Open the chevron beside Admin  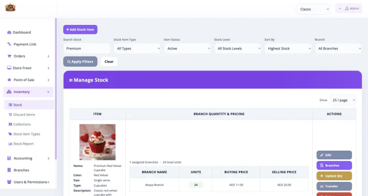coord(339,9)
